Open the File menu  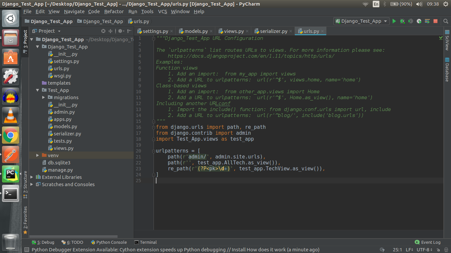tap(27, 12)
